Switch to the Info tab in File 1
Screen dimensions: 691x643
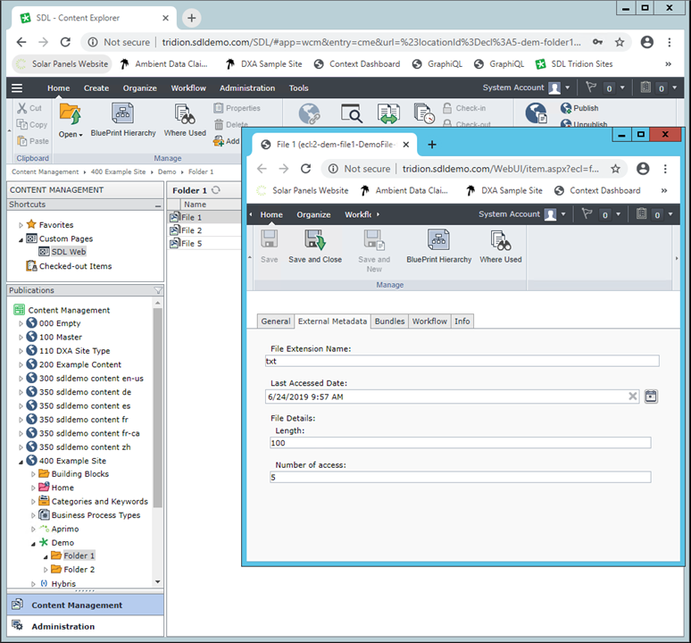462,321
